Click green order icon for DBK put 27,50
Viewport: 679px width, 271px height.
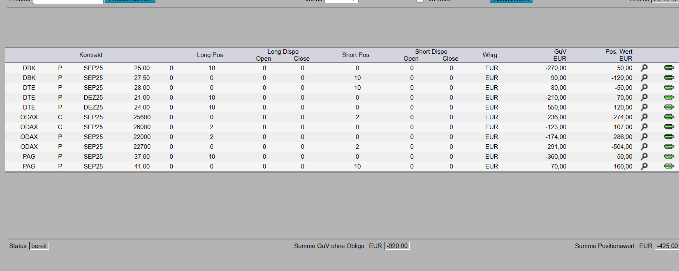pos(669,77)
